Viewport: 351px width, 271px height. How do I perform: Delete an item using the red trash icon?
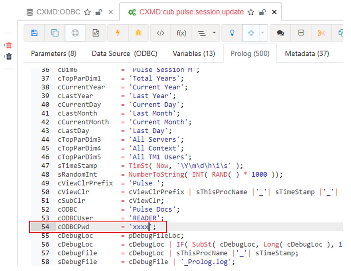pos(9,45)
